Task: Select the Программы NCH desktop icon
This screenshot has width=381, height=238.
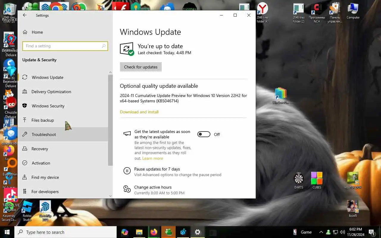Action: [x=317, y=13]
